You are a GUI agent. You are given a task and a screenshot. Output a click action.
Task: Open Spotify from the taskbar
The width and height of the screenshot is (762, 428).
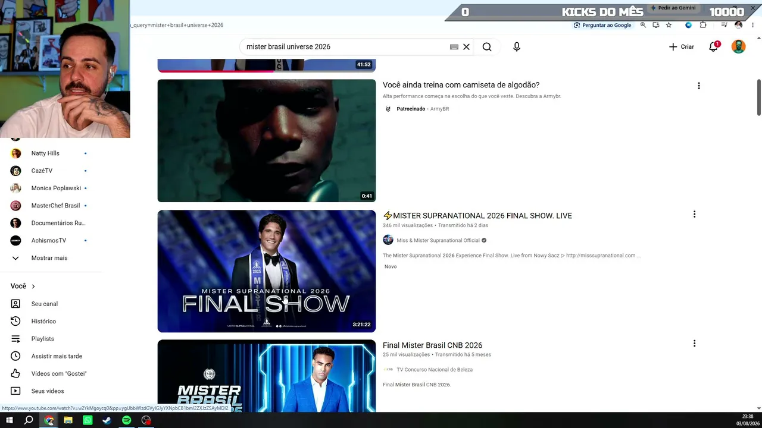coord(126,420)
